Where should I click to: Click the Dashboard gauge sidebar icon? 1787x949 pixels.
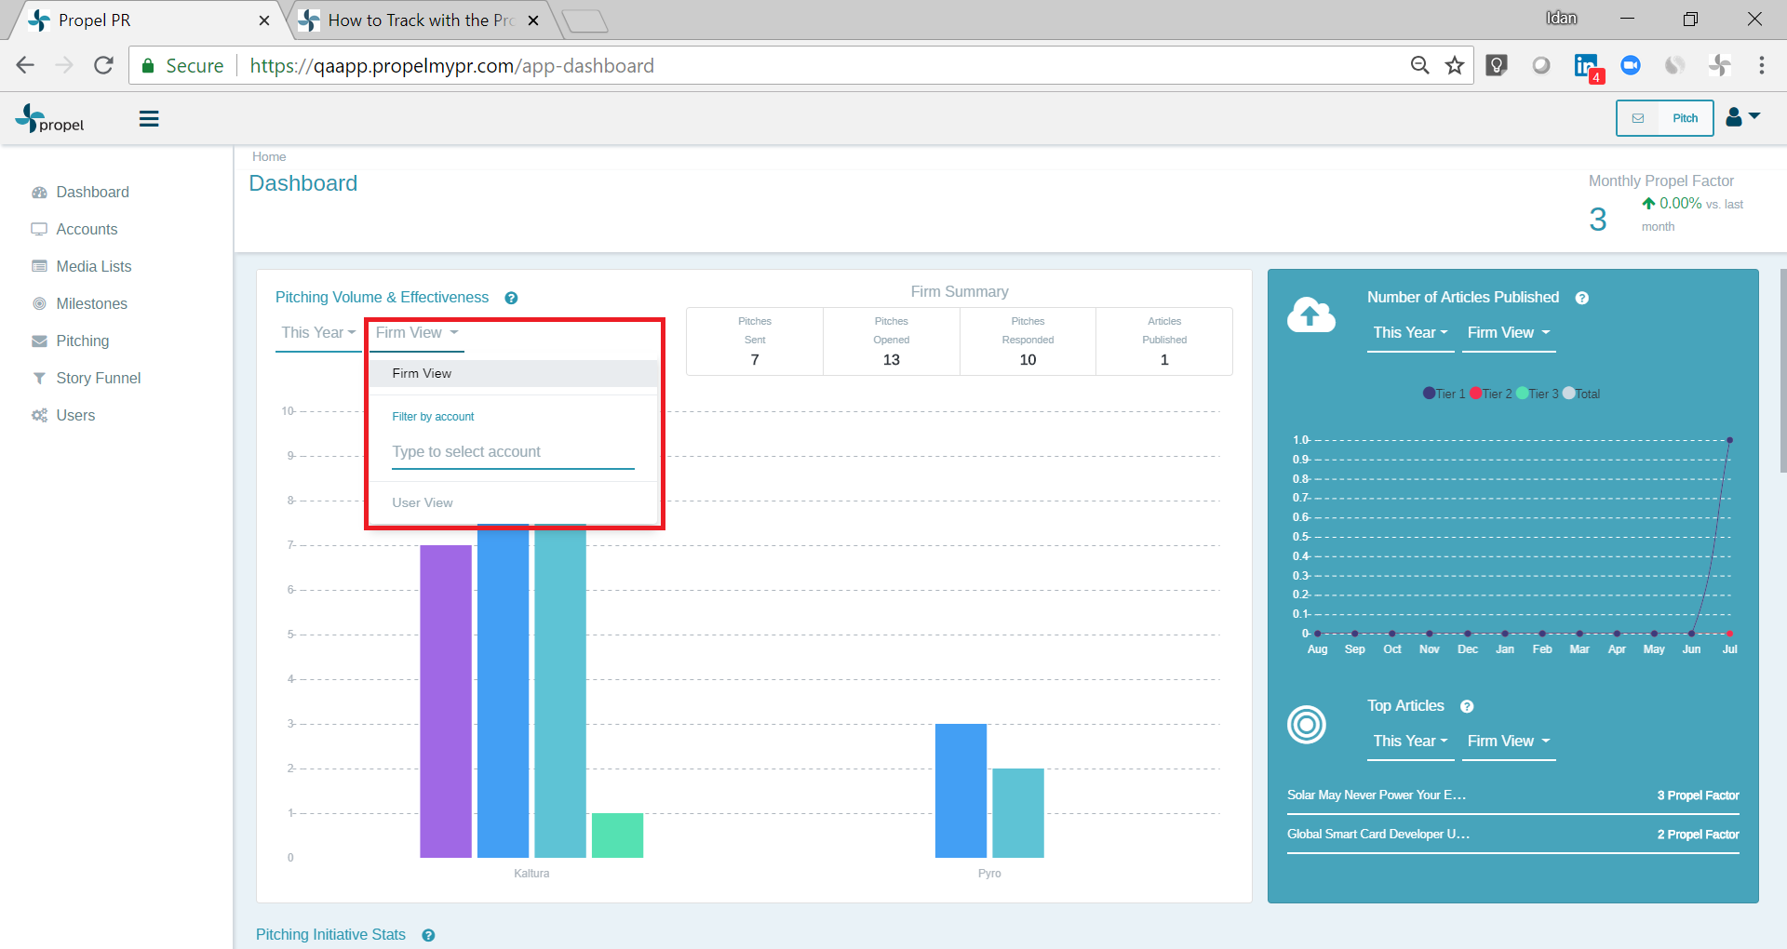pyautogui.click(x=39, y=193)
